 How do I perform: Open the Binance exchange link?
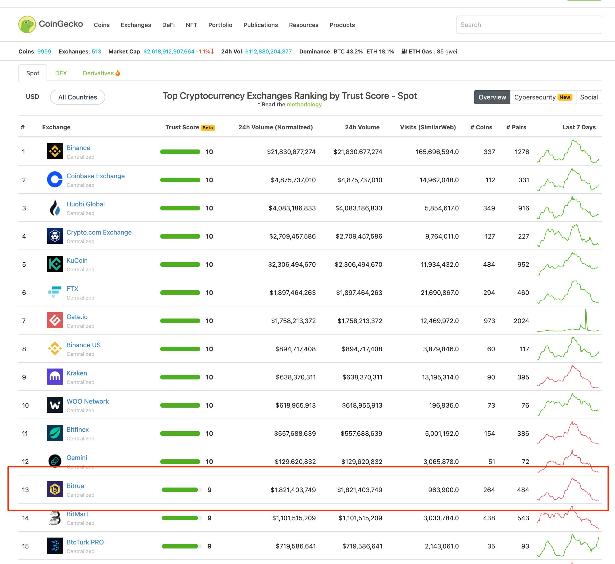(78, 148)
